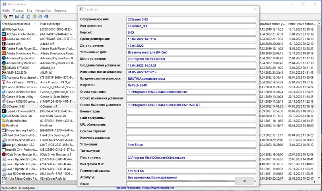Click date cell 26.02.2022 19:05:37
The width and height of the screenshot is (322, 191).
pyautogui.click(x=301, y=179)
